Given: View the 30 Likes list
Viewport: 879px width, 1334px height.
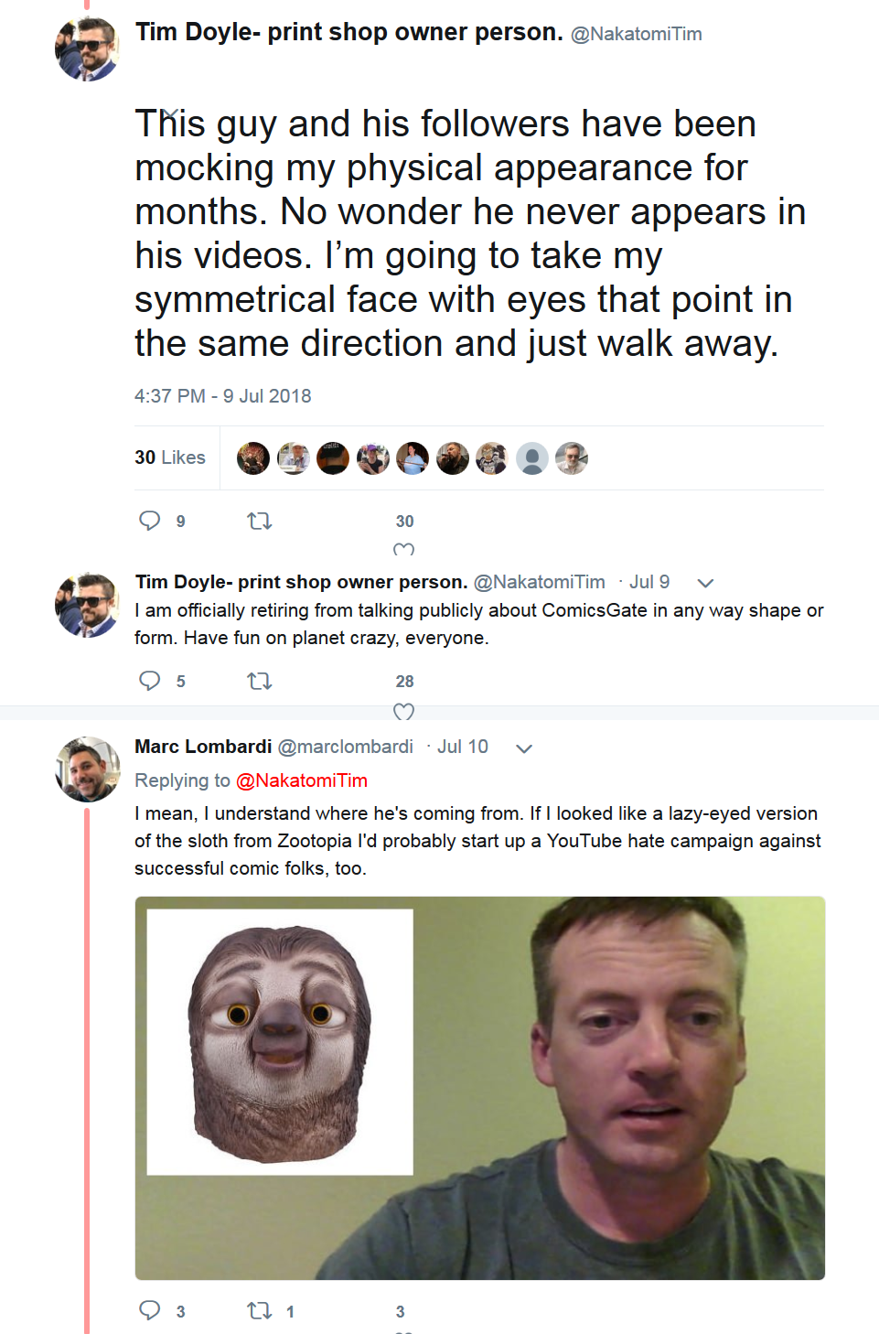Looking at the screenshot, I should pos(170,457).
